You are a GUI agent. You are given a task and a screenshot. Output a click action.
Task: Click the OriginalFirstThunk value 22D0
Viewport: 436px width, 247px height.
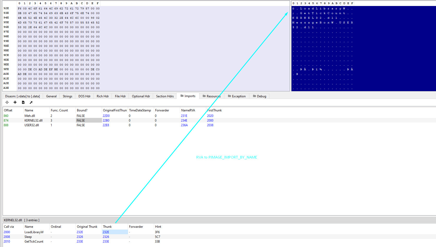(x=106, y=116)
